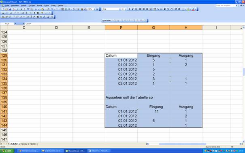Click the Align Center icon
This screenshot has height=153, width=245.
tap(144, 9)
